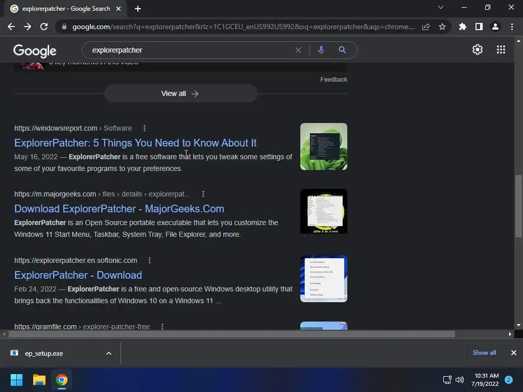Click the https://m.majorgeeks.com breadcrumb text
The height and width of the screenshot is (392, 523).
(55, 194)
